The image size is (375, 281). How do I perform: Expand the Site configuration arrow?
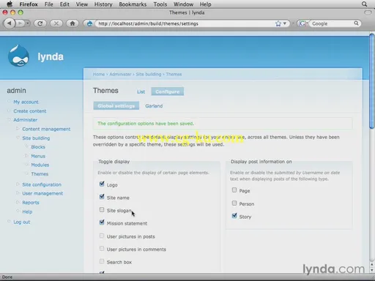coord(18,184)
